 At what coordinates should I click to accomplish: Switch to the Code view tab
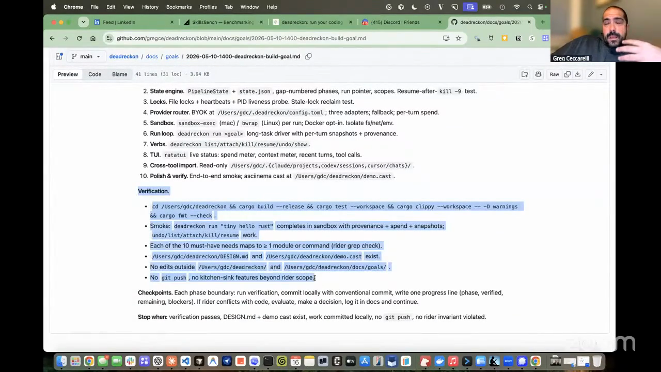coord(95,74)
